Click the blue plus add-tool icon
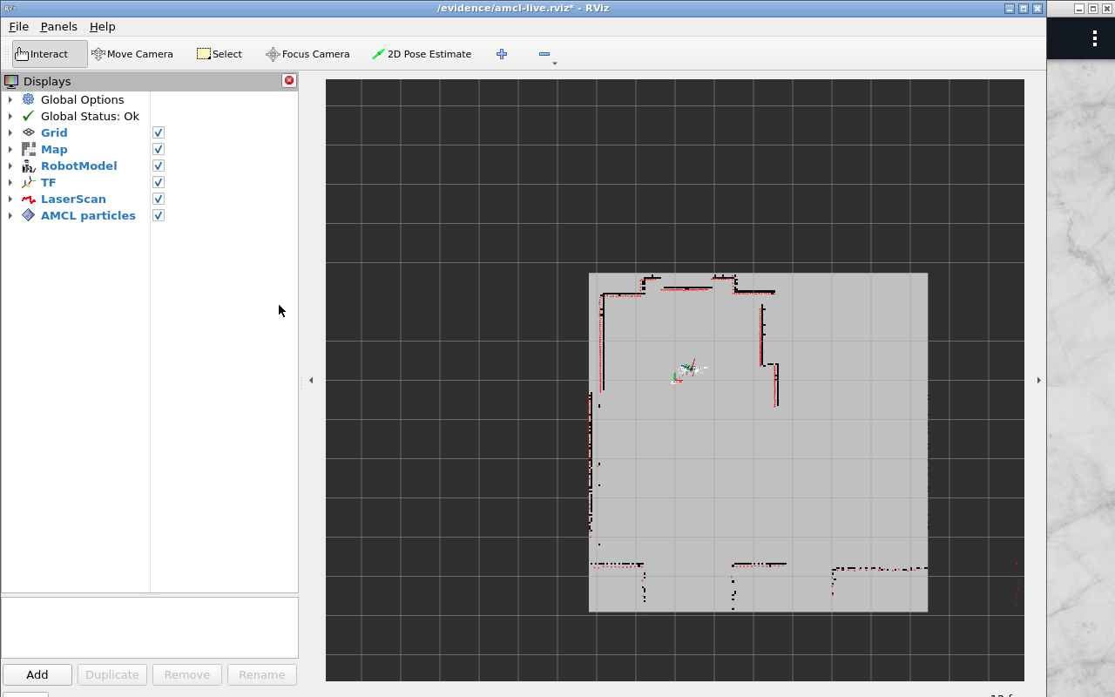This screenshot has height=697, width=1115. pos(502,54)
